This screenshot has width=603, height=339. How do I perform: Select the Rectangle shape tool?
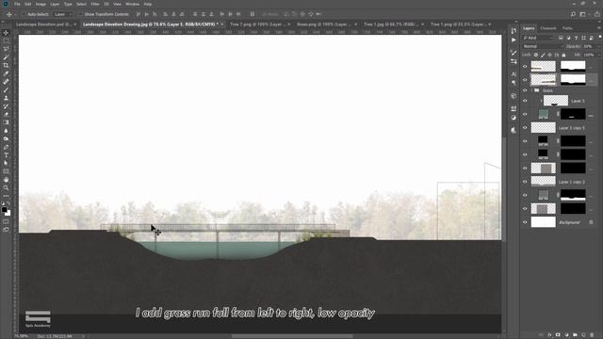click(6, 171)
